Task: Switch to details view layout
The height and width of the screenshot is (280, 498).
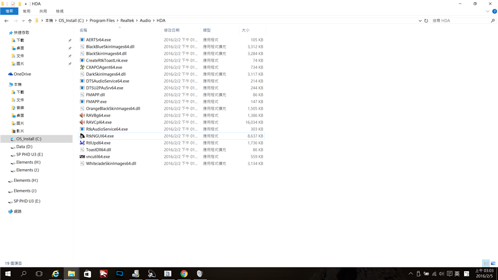Action: tap(486, 263)
